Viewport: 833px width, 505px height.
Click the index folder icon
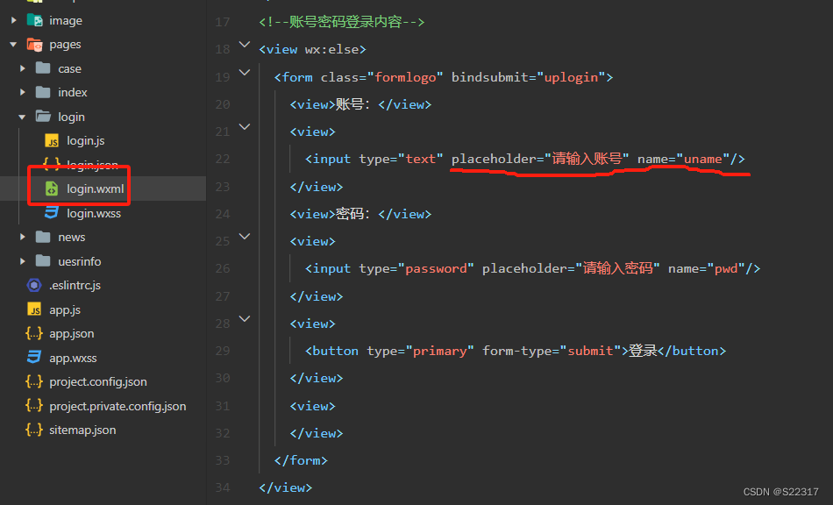tap(43, 92)
